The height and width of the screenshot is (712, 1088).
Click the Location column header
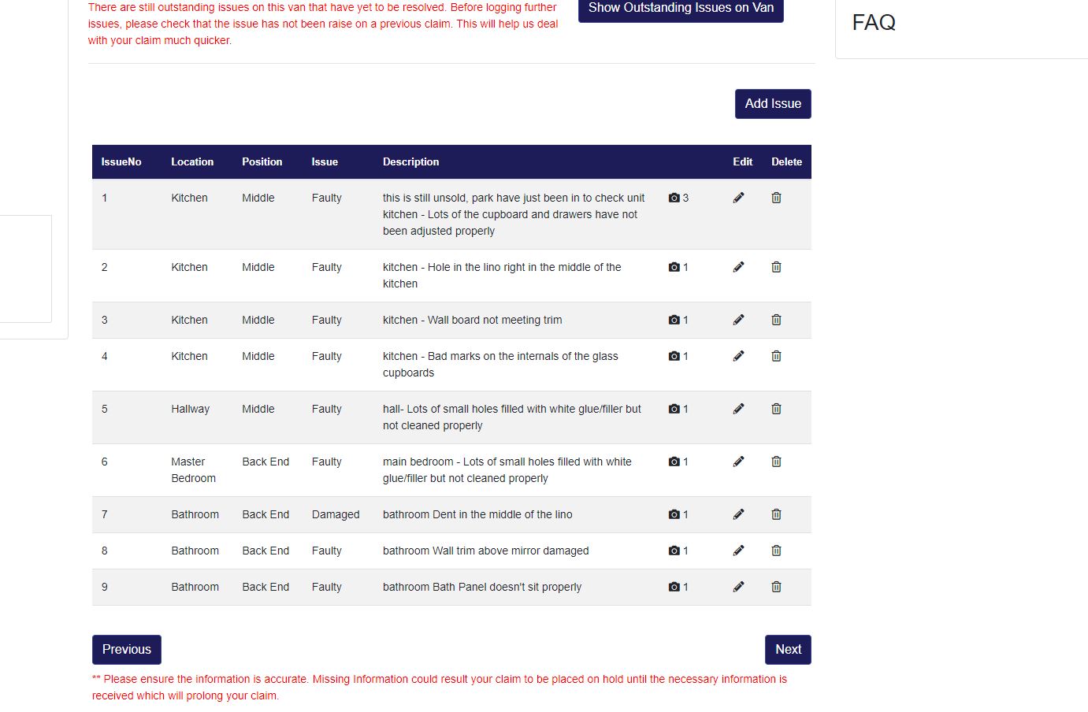[192, 162]
